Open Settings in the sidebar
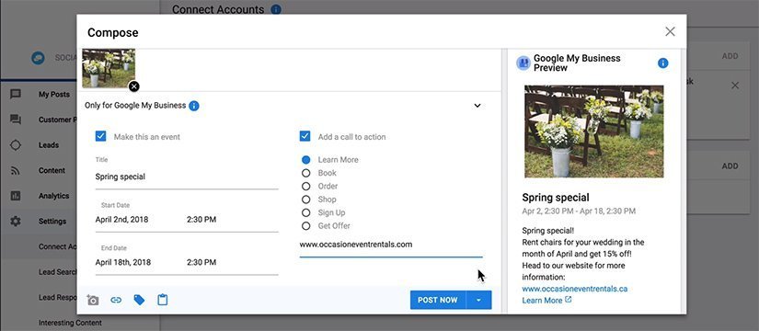Image resolution: width=759 pixels, height=331 pixels. click(52, 222)
